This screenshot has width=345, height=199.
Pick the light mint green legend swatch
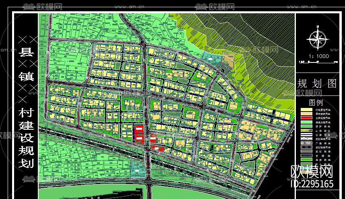pos(306,122)
